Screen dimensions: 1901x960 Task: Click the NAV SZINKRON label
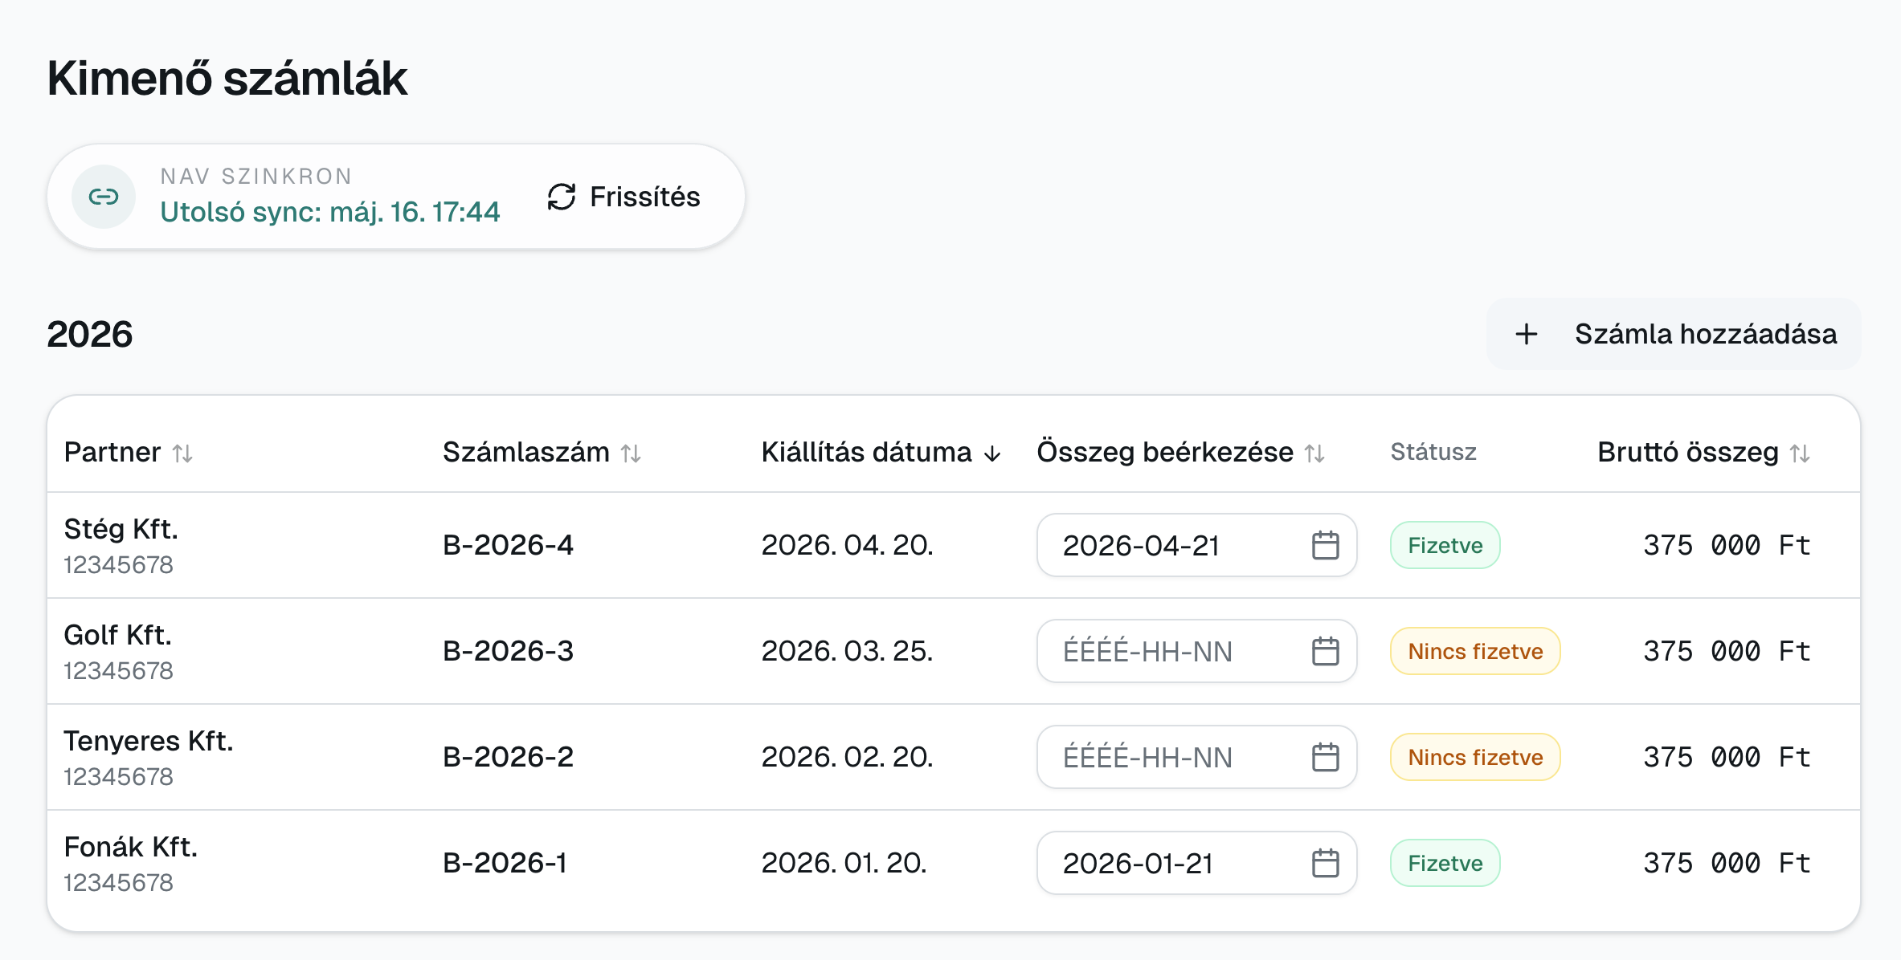point(256,177)
